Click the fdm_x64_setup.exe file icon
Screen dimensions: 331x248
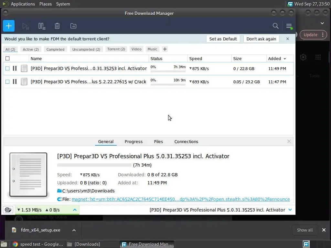(14, 230)
